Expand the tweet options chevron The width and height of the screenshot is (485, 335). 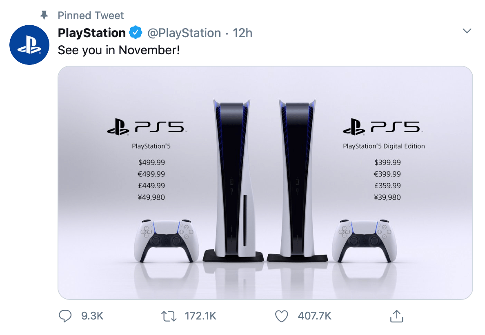(x=467, y=31)
